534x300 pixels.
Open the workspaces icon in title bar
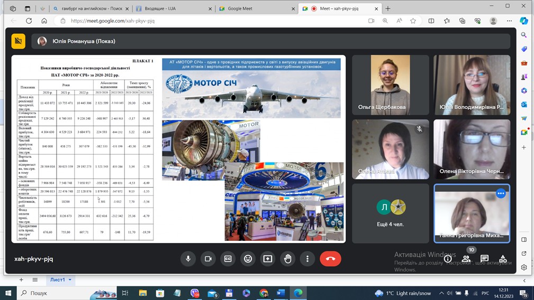13,8
